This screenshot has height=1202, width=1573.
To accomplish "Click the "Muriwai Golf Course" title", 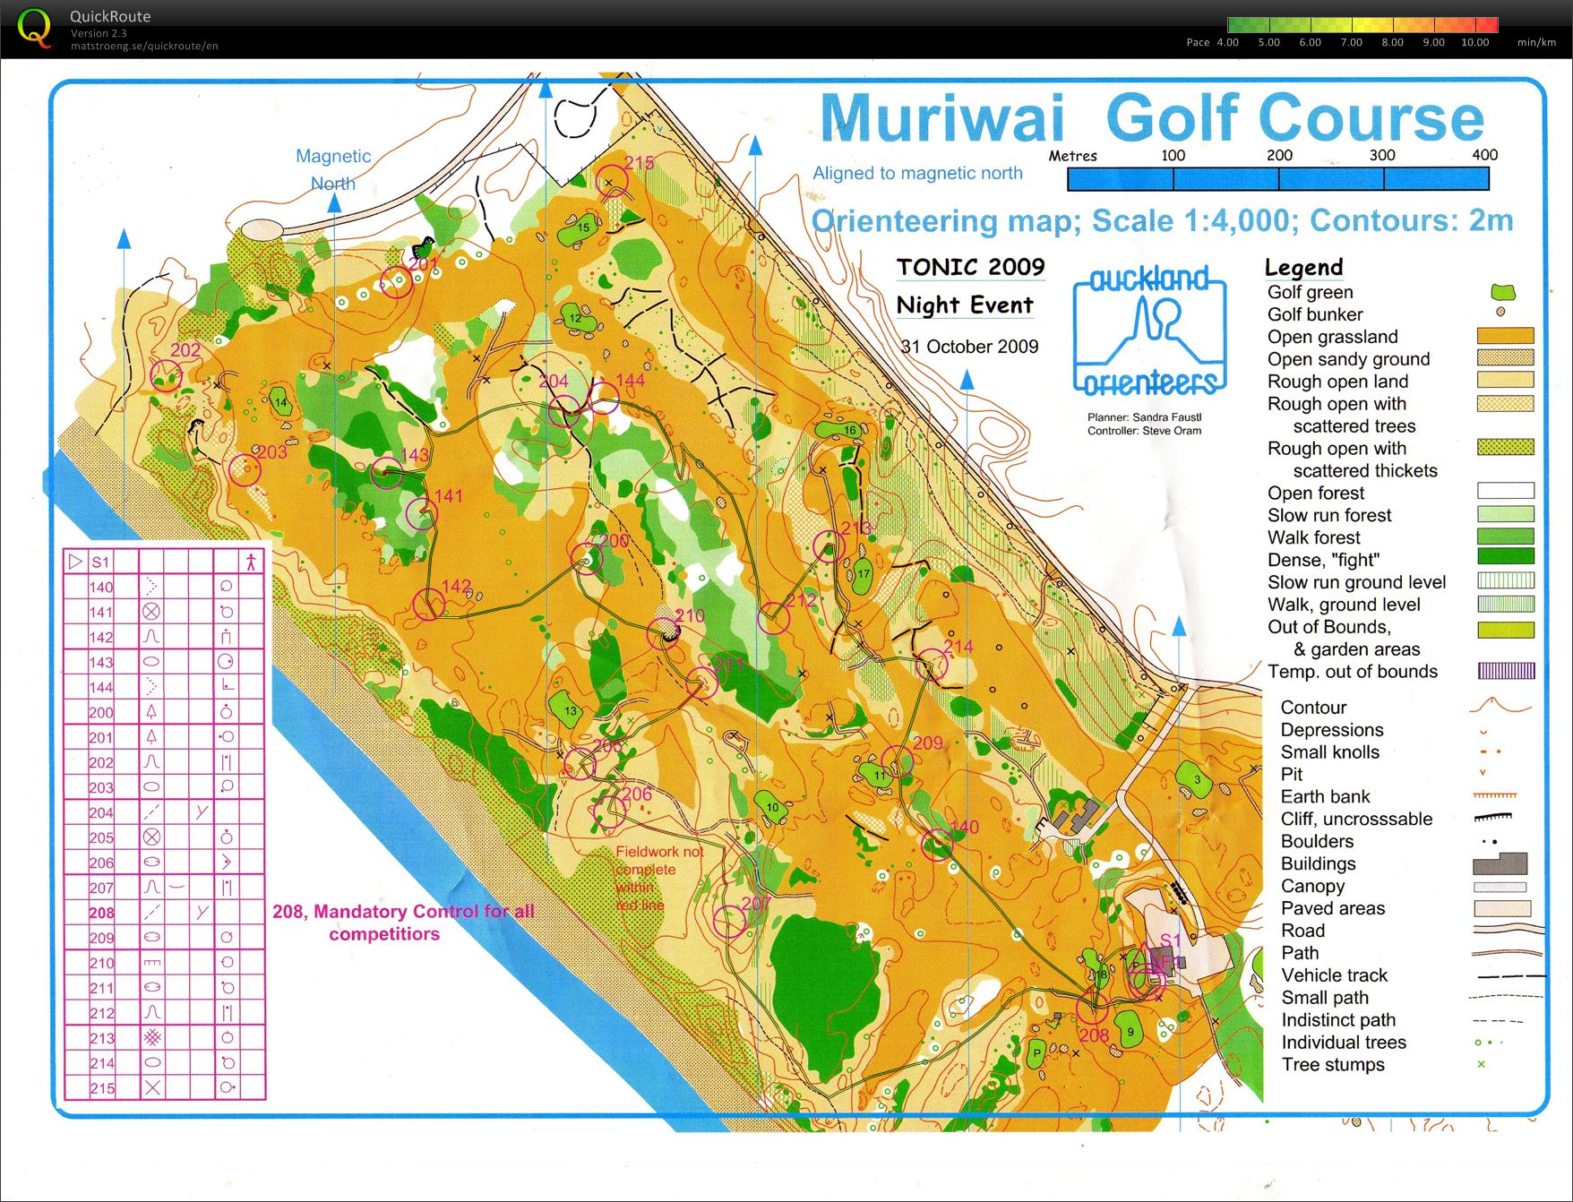I will [x=1152, y=118].
